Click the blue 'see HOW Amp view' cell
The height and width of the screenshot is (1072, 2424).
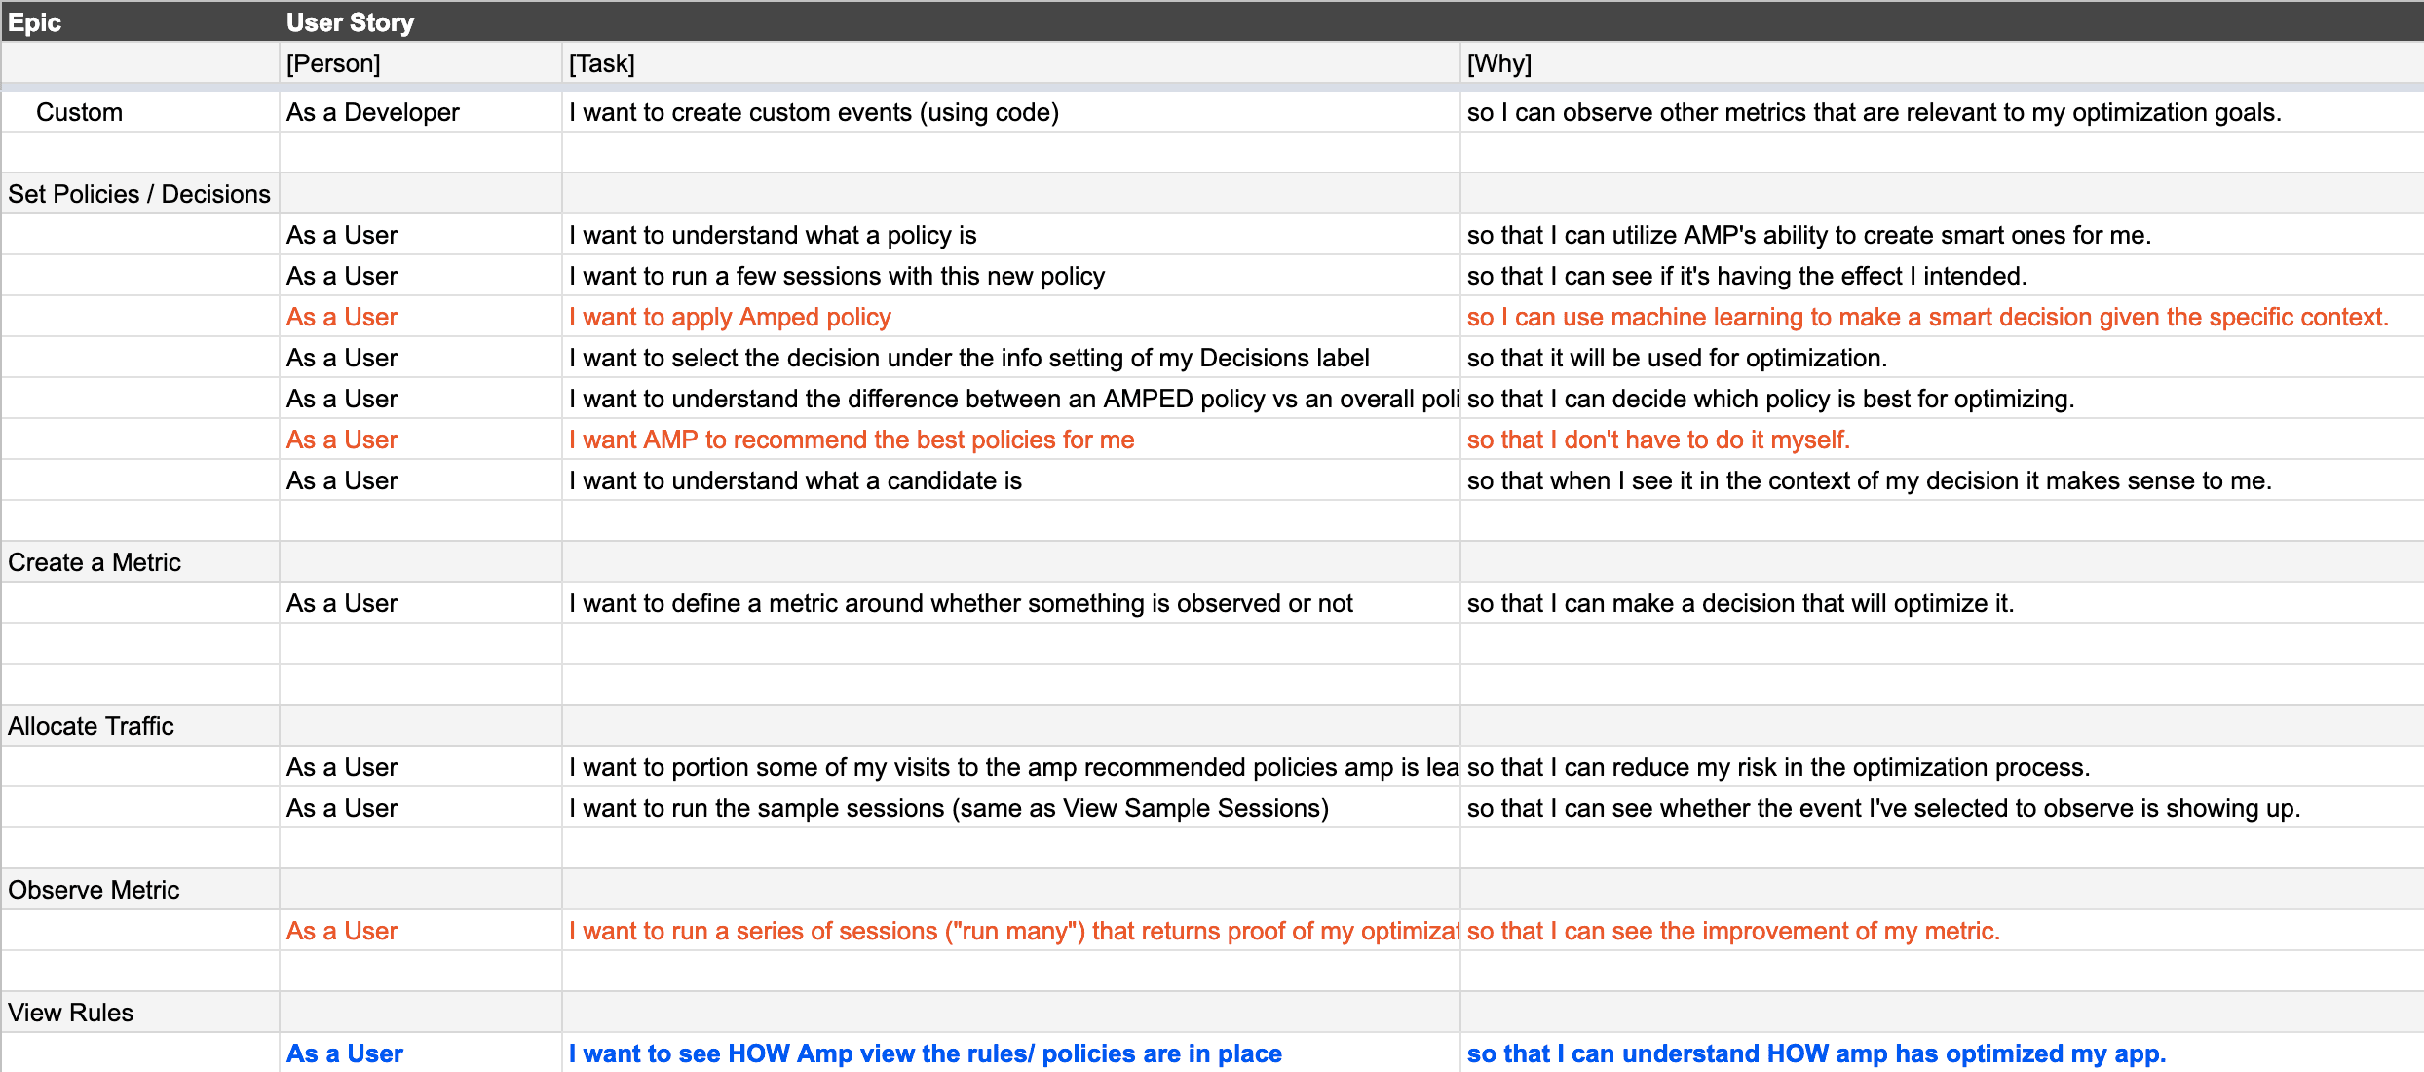(x=1010, y=1053)
